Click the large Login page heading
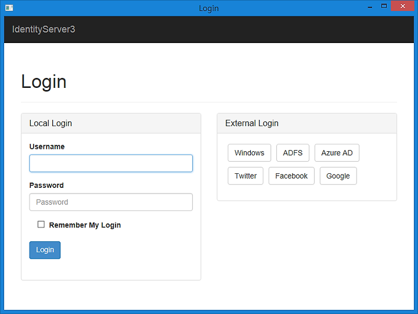Screen dimensions: 418x314 pyautogui.click(x=44, y=82)
